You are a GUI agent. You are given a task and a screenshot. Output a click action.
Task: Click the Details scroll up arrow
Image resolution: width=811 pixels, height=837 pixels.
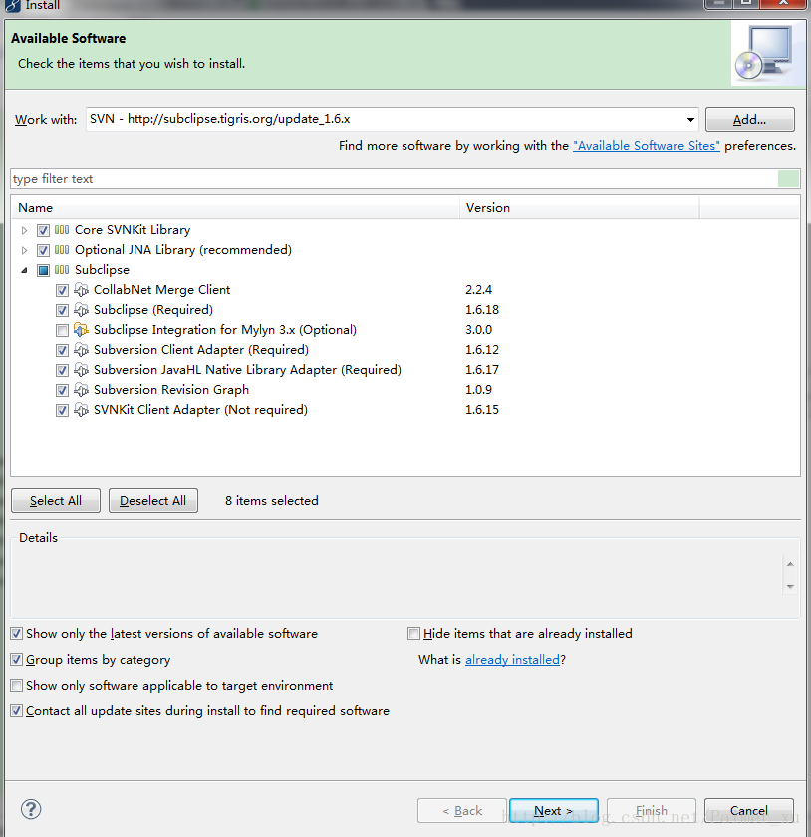point(790,564)
